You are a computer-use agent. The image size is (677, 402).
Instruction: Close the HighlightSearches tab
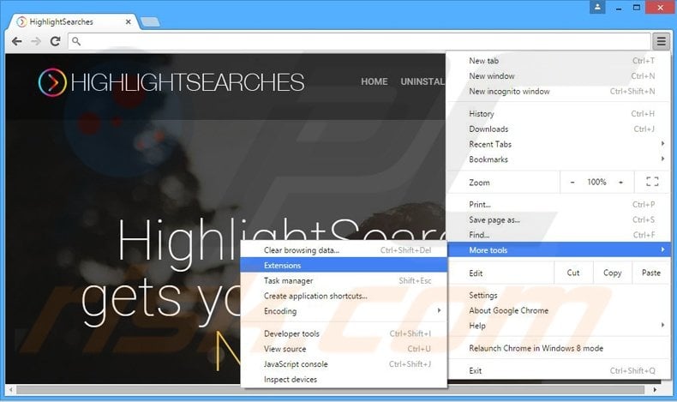click(x=129, y=21)
